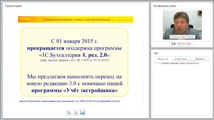Click the 'Презентация' panel title

(x=13, y=6)
